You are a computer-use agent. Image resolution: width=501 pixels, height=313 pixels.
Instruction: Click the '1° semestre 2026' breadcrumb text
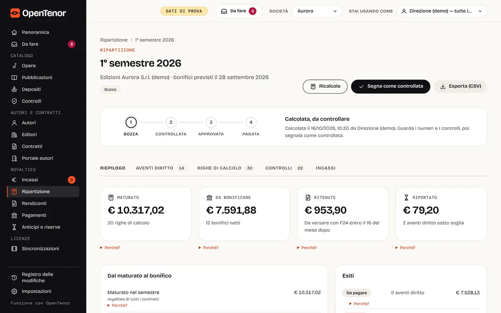(x=154, y=40)
